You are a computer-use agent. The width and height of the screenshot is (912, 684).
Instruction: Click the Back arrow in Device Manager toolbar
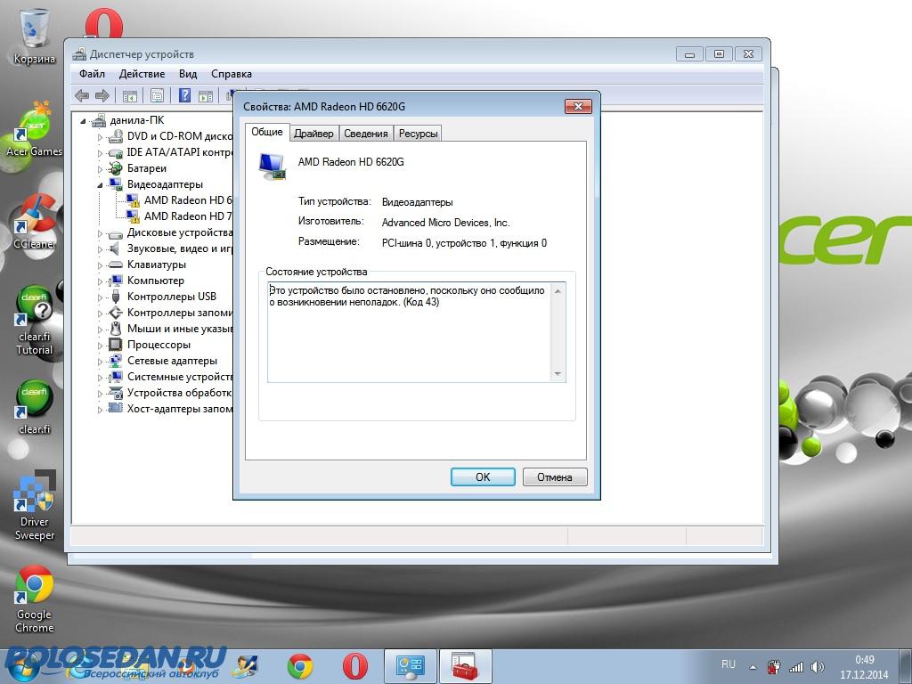click(x=82, y=95)
